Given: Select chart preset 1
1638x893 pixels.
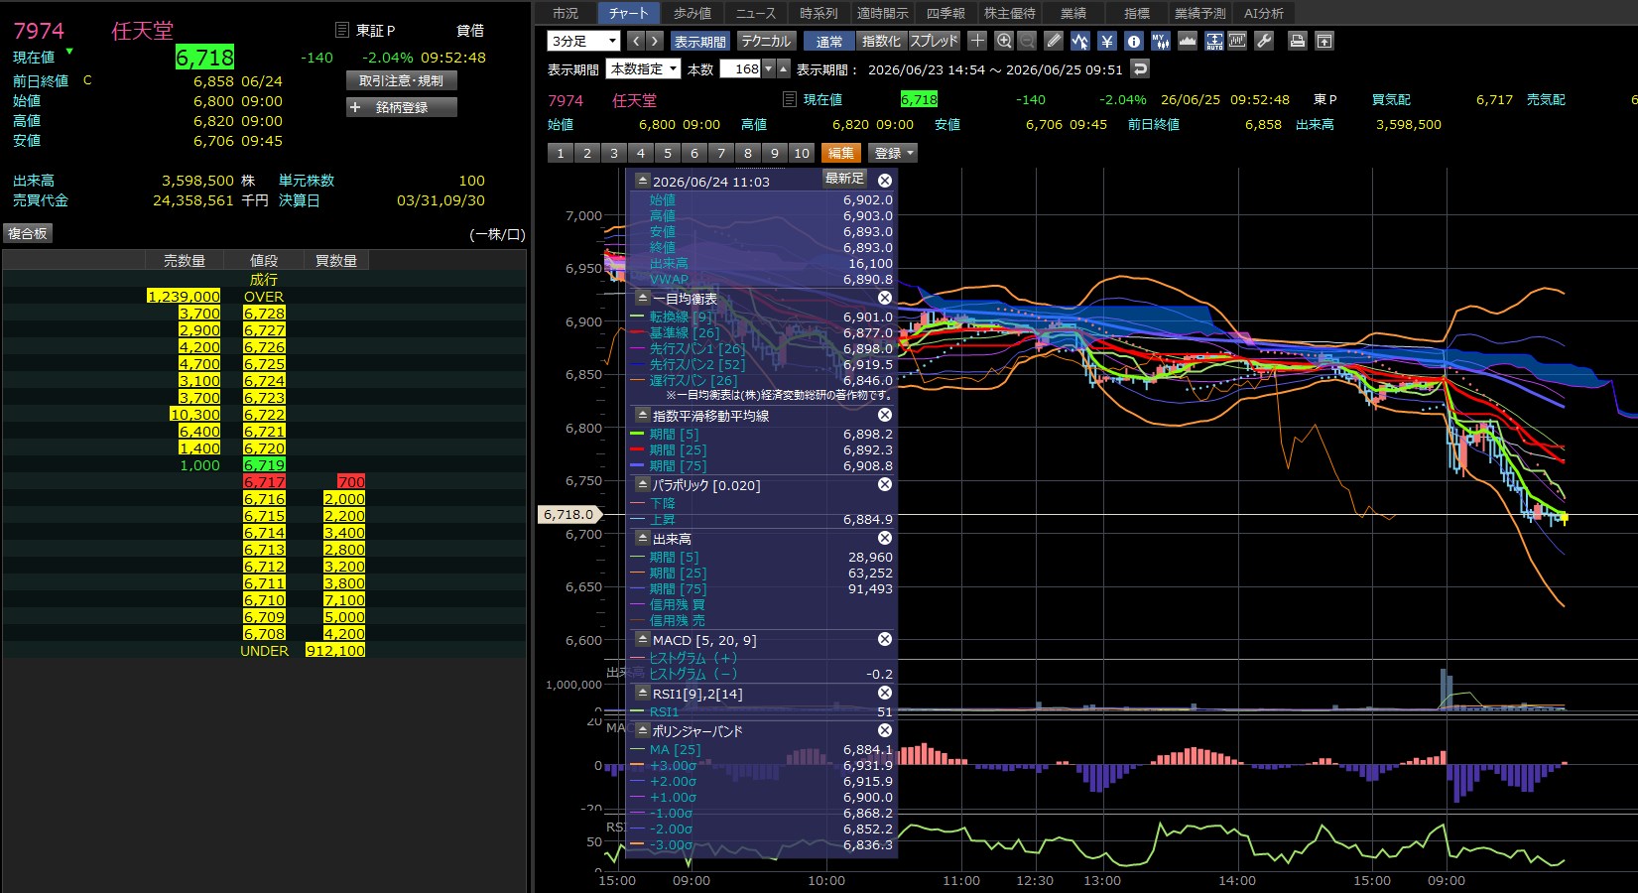Looking at the screenshot, I should [x=561, y=153].
